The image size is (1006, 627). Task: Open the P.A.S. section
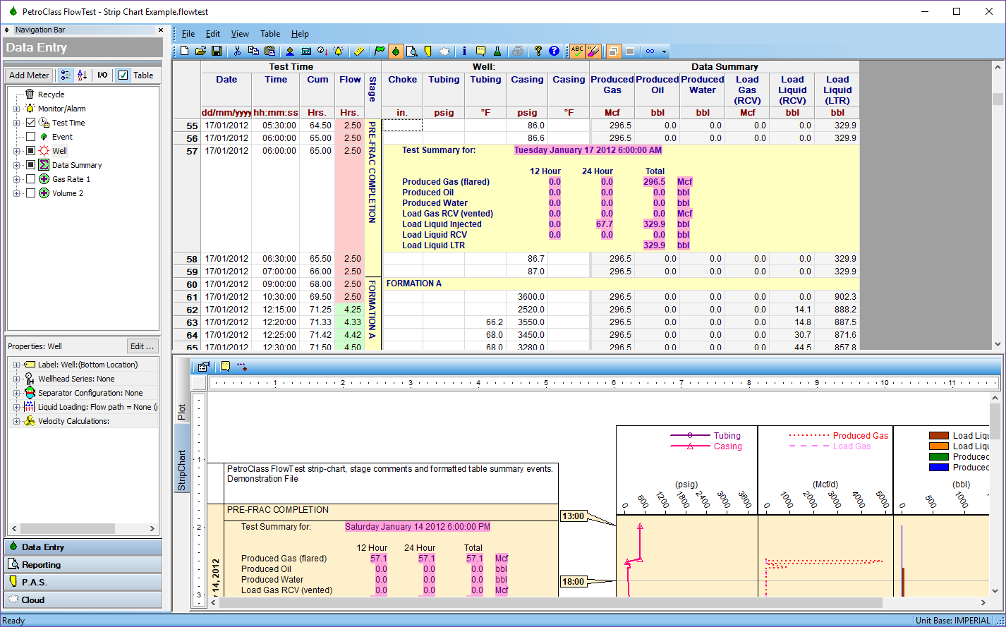click(83, 583)
